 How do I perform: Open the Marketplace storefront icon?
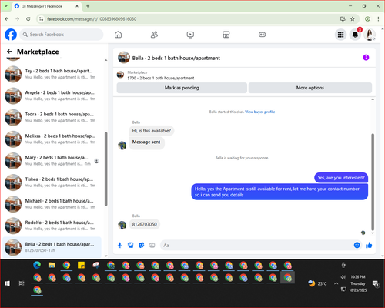pos(226,35)
